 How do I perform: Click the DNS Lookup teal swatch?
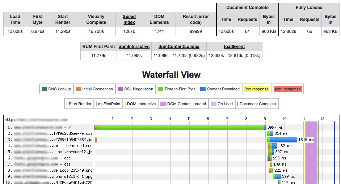point(44,89)
